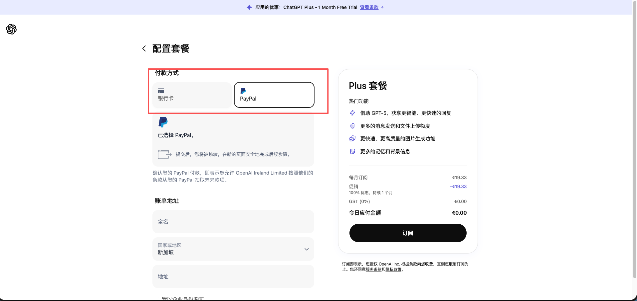The width and height of the screenshot is (637, 301).
Task: Click the OpenAI logo in the corner
Action: (x=11, y=29)
